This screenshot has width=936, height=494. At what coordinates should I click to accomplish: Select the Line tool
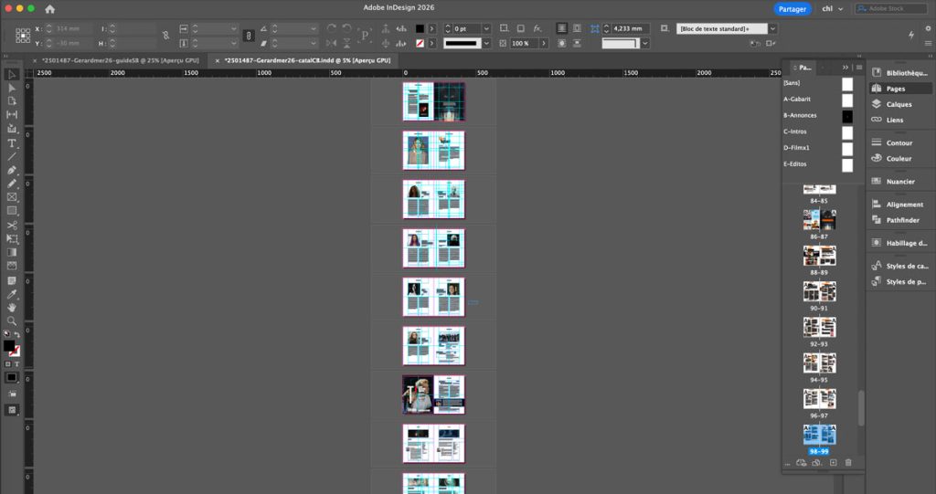point(11,156)
